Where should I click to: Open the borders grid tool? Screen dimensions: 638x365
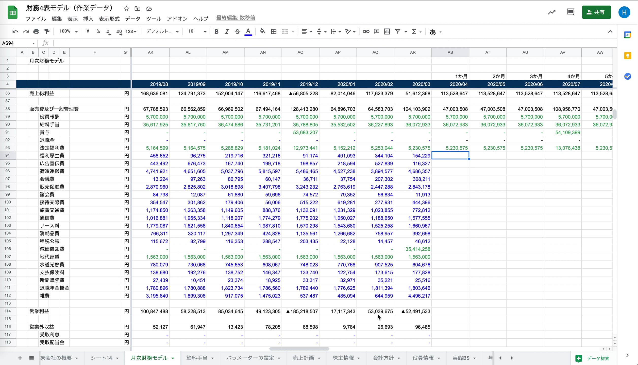pyautogui.click(x=274, y=32)
